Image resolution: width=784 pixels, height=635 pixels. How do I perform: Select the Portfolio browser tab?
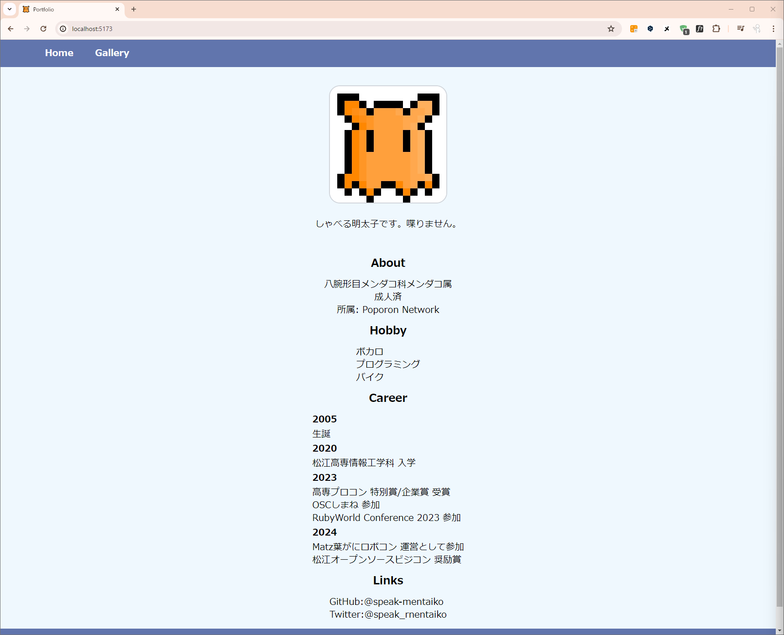coord(68,9)
